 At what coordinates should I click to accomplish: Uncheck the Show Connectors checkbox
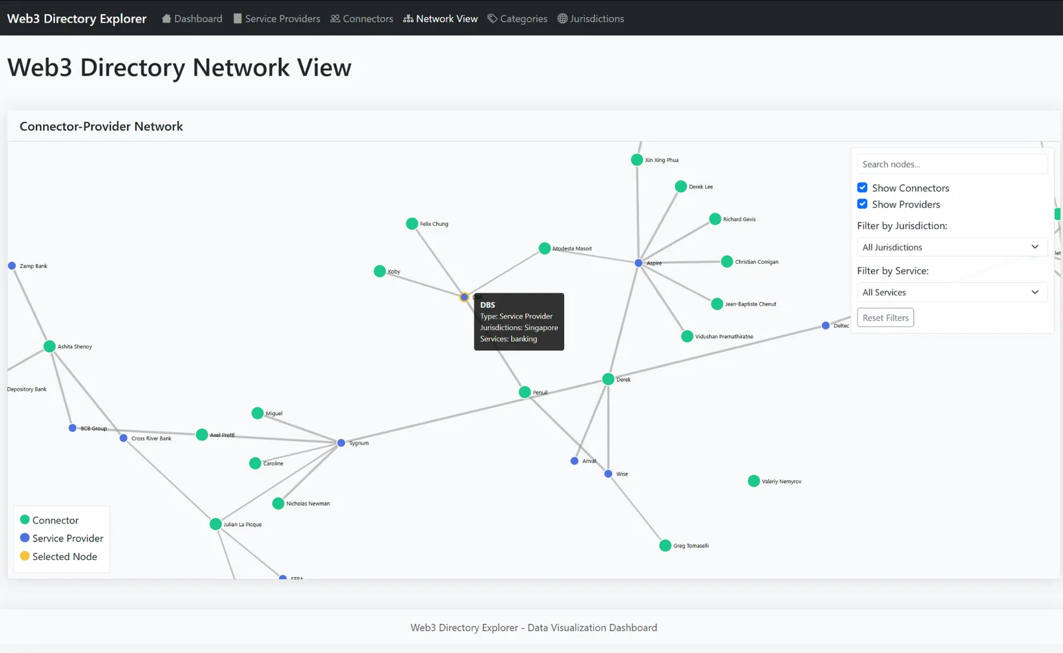tap(862, 188)
